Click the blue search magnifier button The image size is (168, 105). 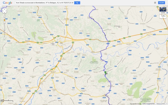tap(77, 3)
